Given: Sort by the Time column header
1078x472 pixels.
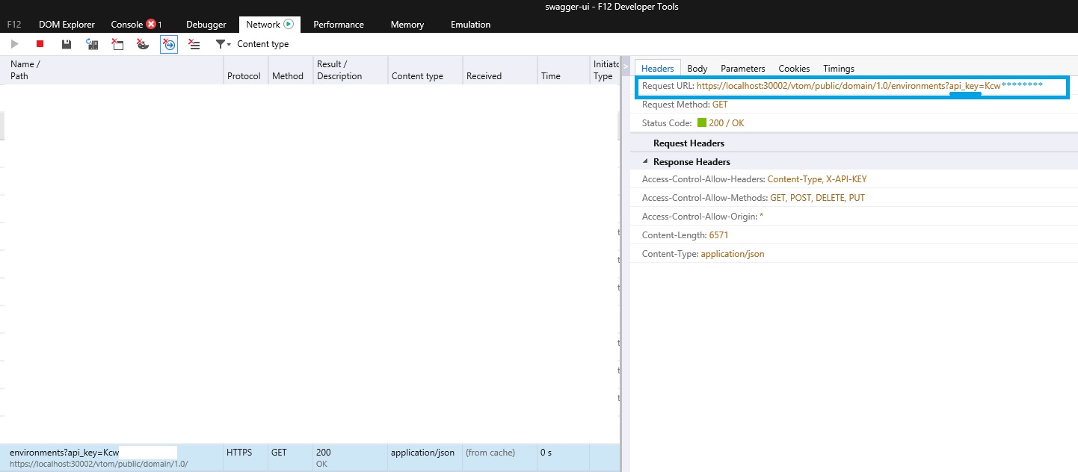Looking at the screenshot, I should click(x=564, y=70).
